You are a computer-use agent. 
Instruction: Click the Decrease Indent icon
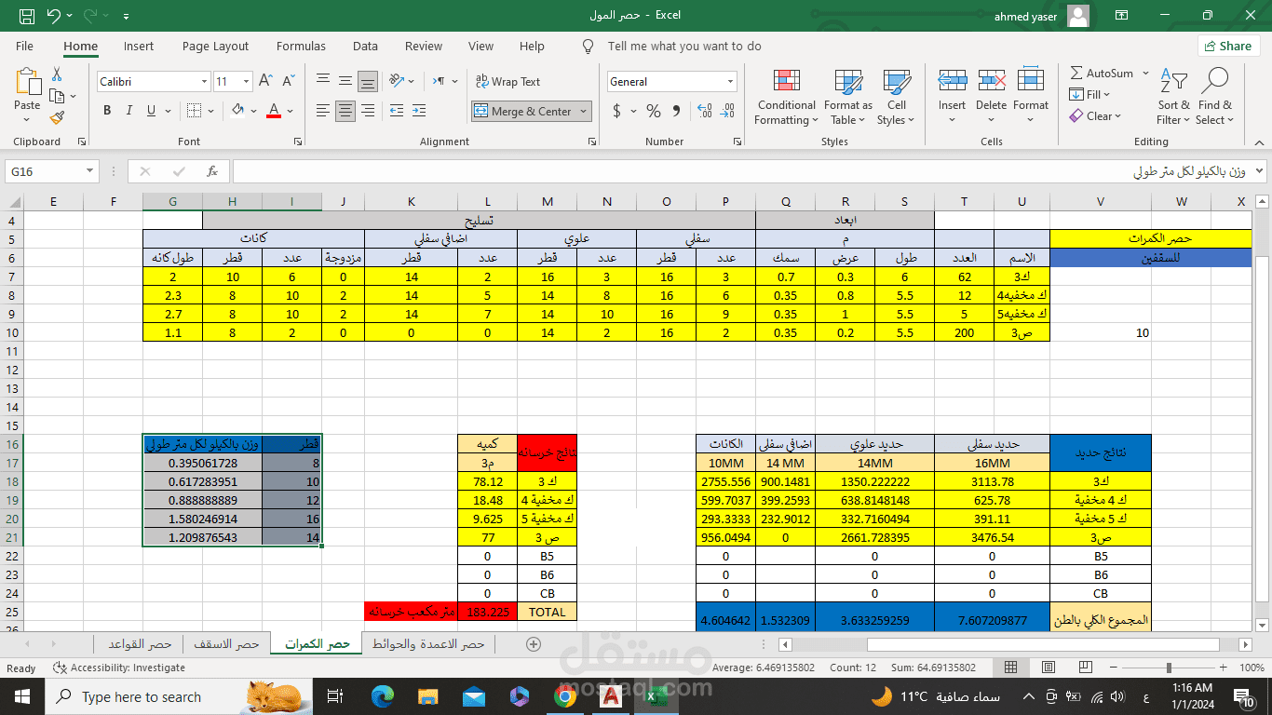(x=397, y=111)
